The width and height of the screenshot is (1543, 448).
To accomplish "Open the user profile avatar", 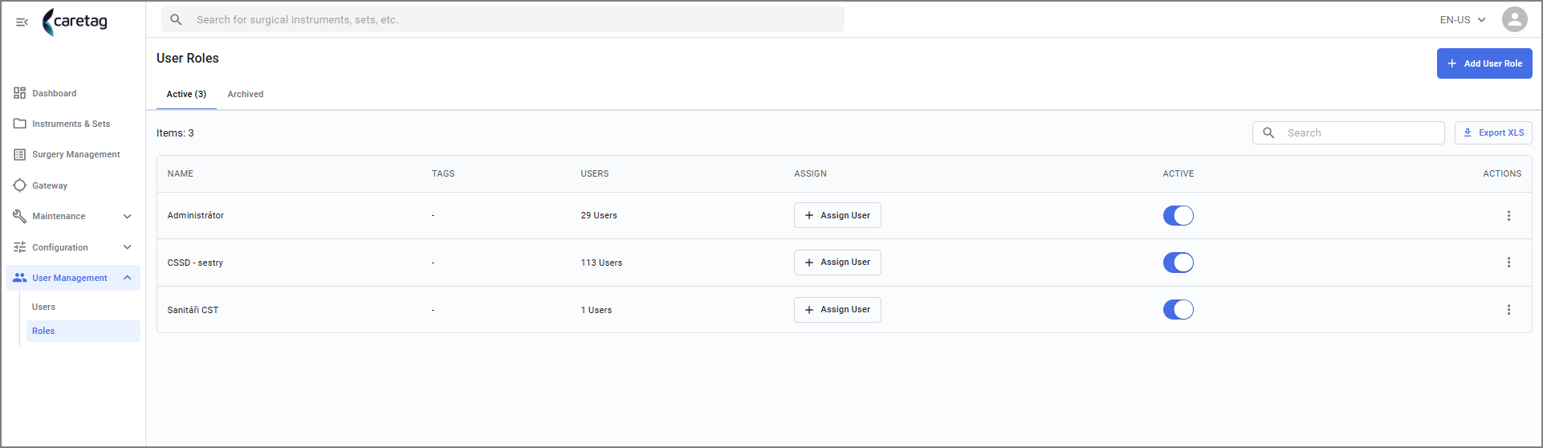I will click(x=1514, y=19).
